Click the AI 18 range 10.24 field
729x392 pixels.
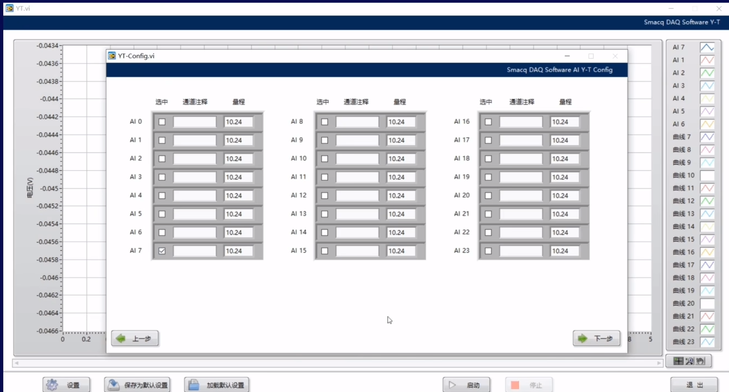pos(565,159)
